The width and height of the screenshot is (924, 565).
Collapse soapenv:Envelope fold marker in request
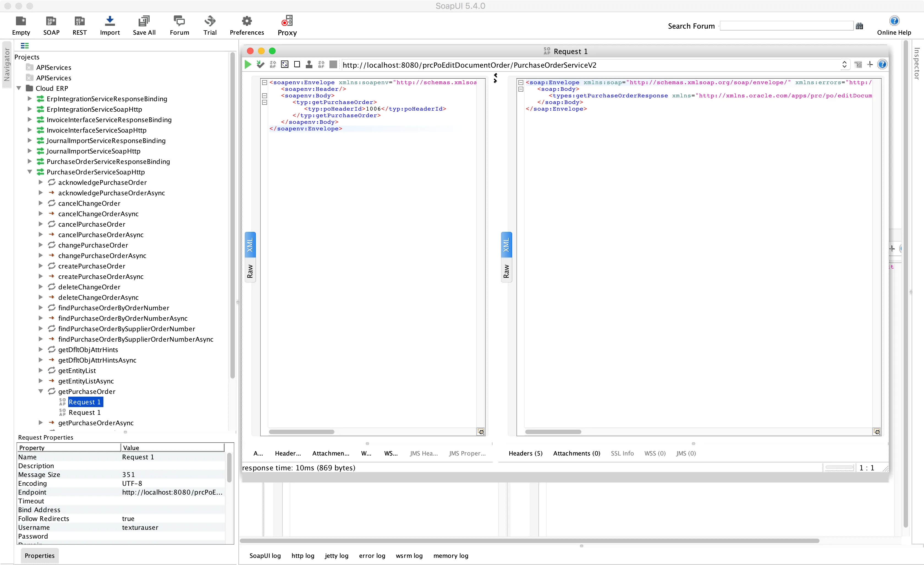click(x=264, y=83)
